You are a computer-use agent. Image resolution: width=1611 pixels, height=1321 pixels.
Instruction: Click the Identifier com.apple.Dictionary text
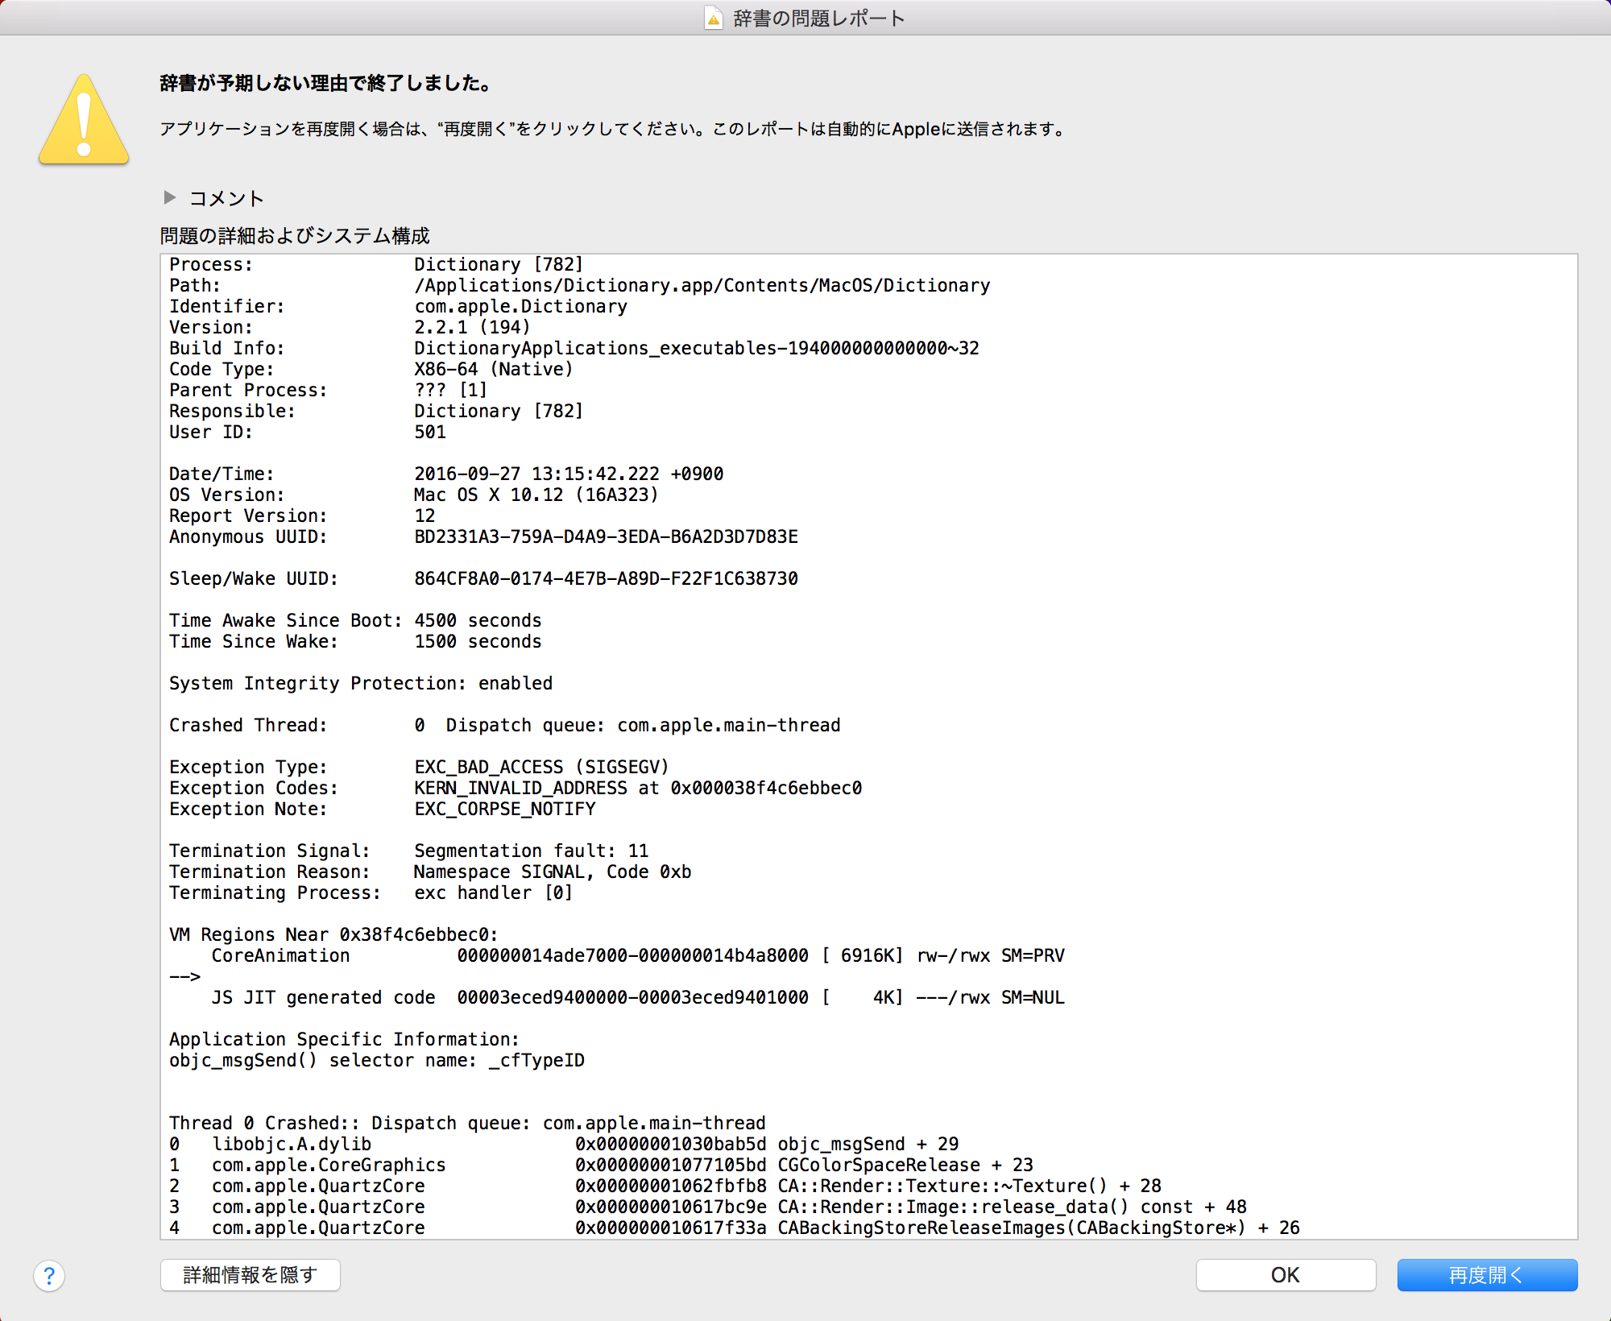[x=520, y=306]
